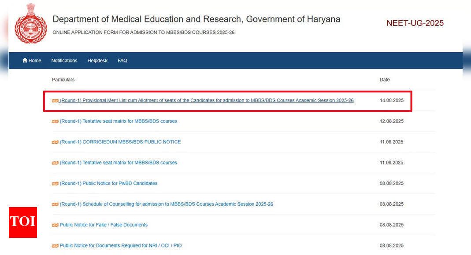Click the TOI logo

coord(23,222)
